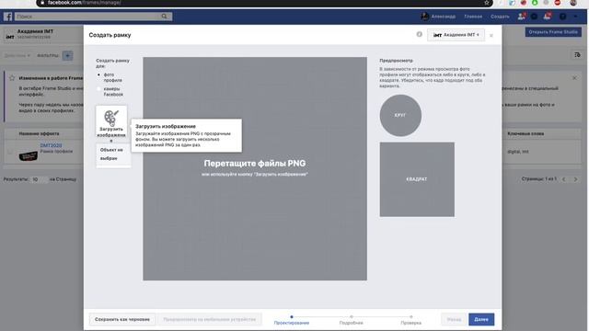589x331 pixels.
Task: Click the info icon in dialog header
Action: point(420,35)
